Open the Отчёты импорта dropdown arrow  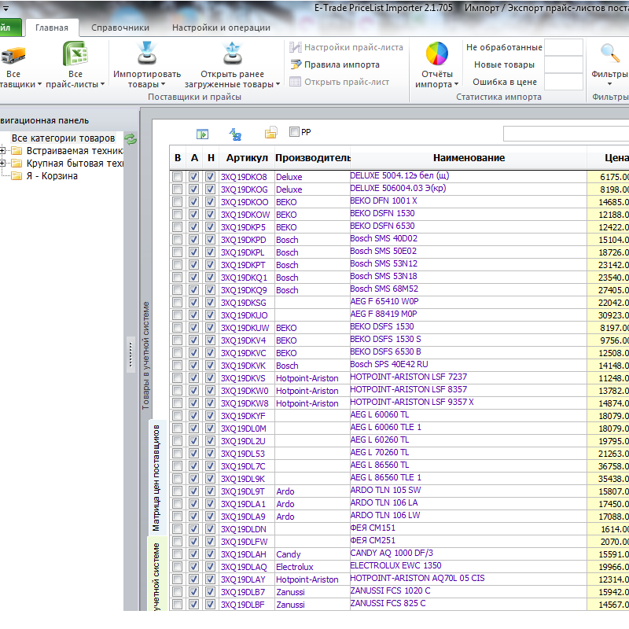456,84
